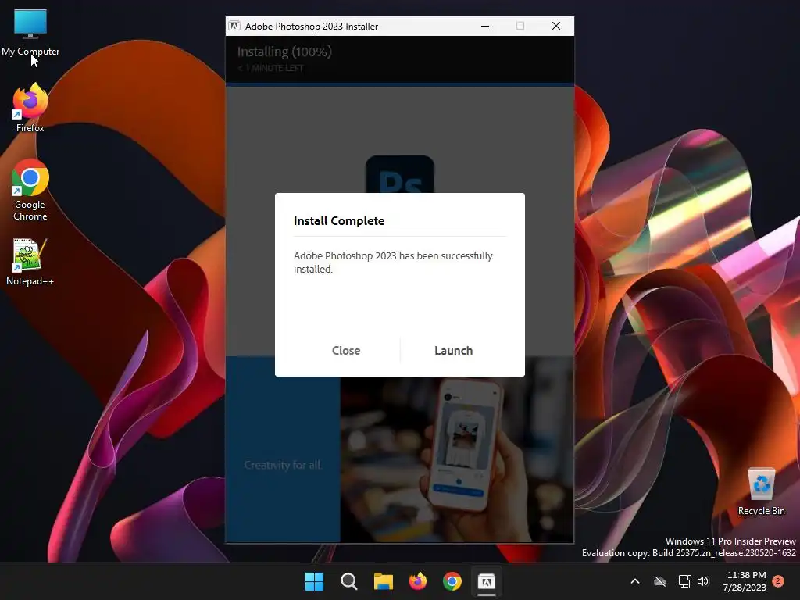Open Chrome from the taskbar
800x600 pixels.
452,581
